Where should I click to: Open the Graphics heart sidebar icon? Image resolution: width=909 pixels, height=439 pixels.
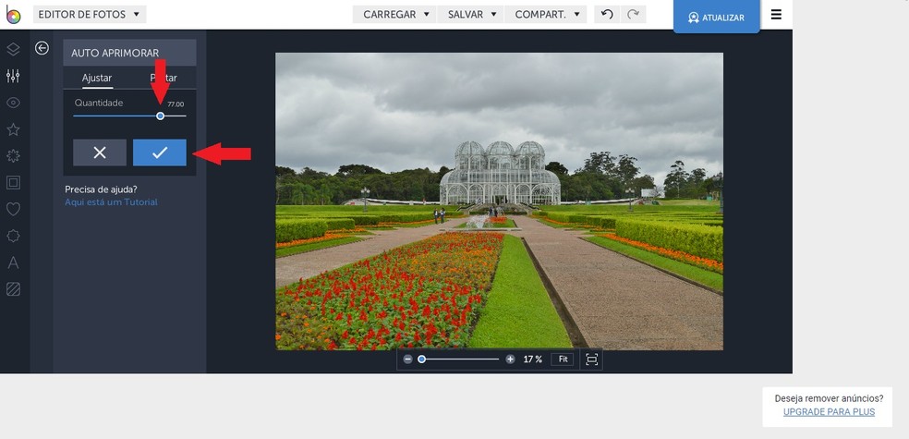[x=13, y=210]
